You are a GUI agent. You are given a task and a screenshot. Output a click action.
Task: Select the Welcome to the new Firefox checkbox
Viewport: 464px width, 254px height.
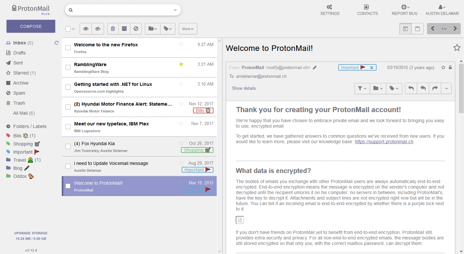(x=68, y=48)
